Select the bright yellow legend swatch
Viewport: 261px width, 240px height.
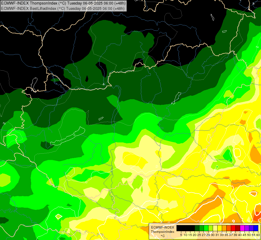220,228
